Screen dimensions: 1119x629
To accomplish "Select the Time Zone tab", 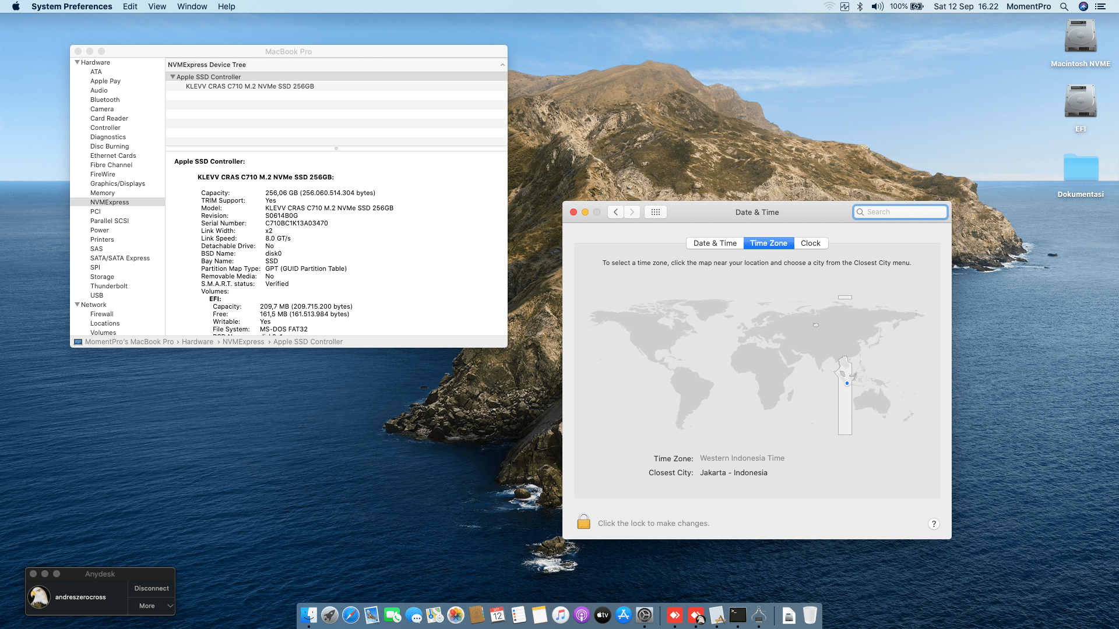I will click(x=769, y=243).
